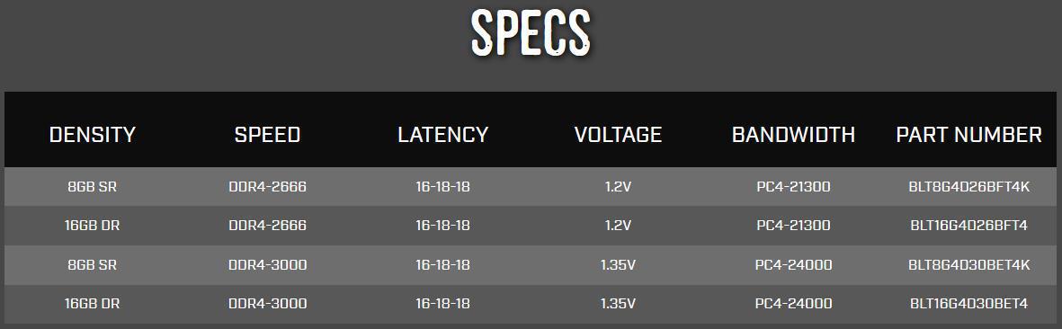Click PC4-24000 bandwidth in last row
This screenshot has height=329, width=1062.
pyautogui.click(x=793, y=304)
